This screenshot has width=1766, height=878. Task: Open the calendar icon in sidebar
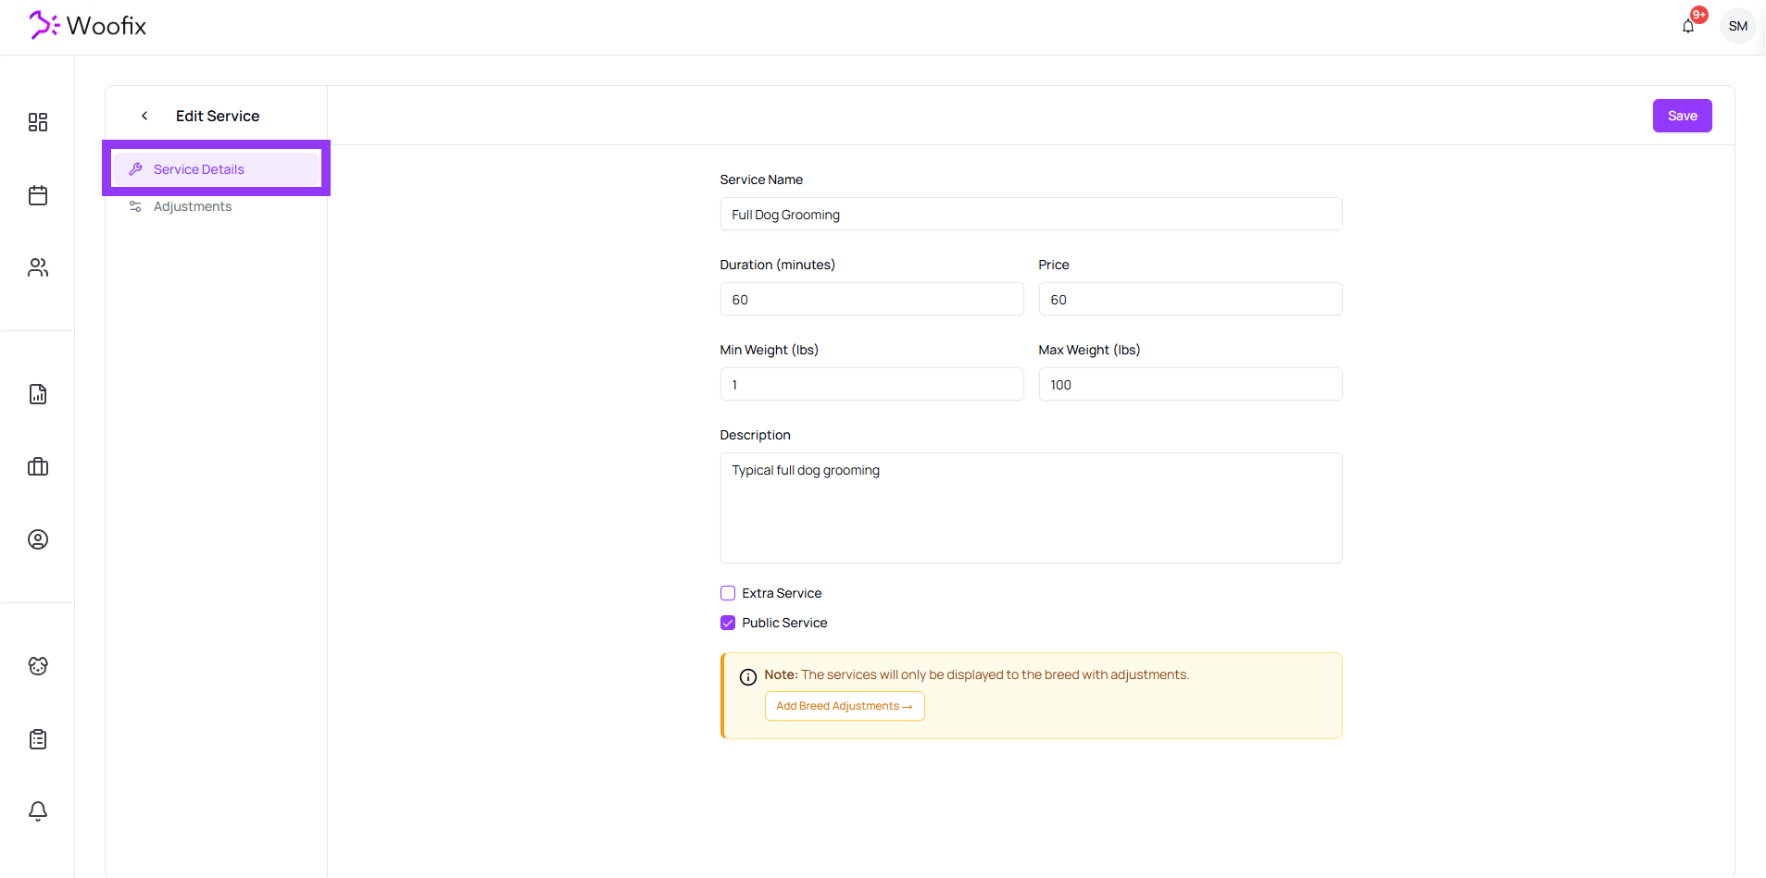pyautogui.click(x=38, y=195)
